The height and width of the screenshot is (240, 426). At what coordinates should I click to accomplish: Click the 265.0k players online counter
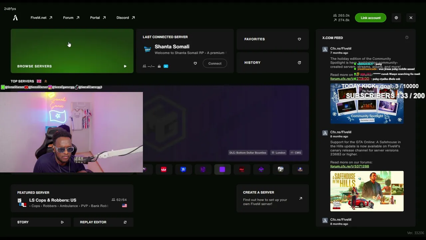click(341, 16)
